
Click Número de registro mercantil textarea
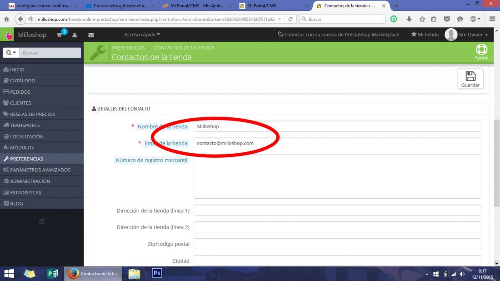point(337,176)
